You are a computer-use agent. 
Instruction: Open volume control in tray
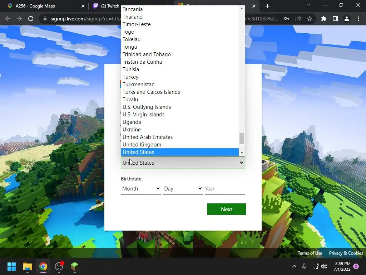[x=324, y=266]
